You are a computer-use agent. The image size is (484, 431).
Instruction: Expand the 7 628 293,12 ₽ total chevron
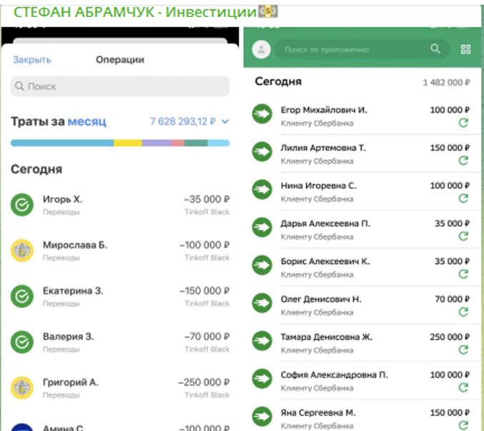coord(225,122)
